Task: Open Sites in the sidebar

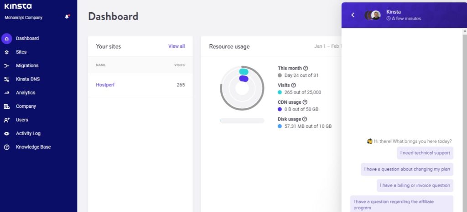Action: click(21, 52)
